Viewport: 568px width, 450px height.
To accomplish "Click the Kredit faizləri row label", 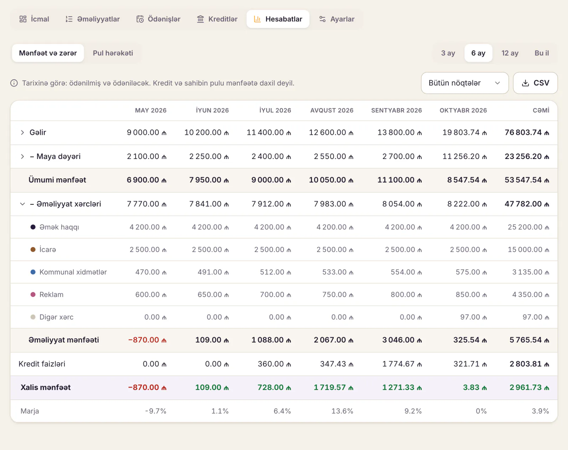I will click(42, 364).
